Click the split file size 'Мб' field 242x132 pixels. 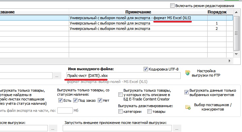pyautogui.click(x=65, y=111)
